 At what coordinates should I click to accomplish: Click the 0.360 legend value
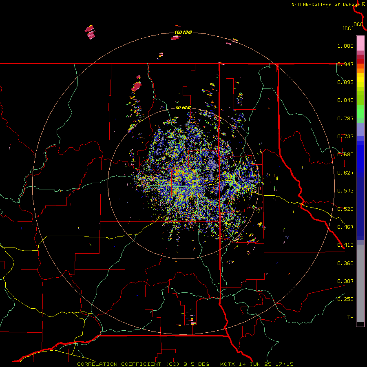pos(345,263)
